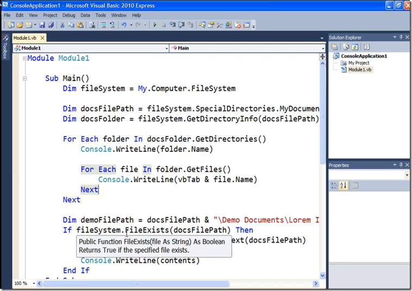Save the file with the floppy disk icon
The width and height of the screenshot is (412, 291).
pyautogui.click(x=42, y=25)
